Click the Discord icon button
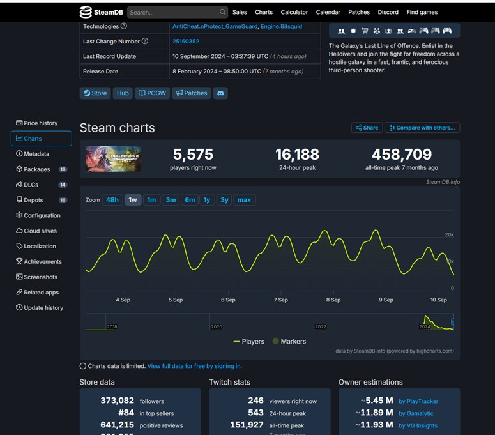Screen dimensions: 495x435 click(x=220, y=93)
